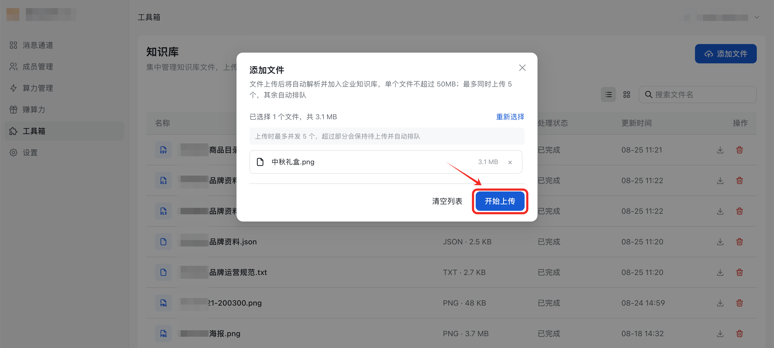This screenshot has height=348, width=774.
Task: Click the 处理状态 column header
Action: pos(553,123)
